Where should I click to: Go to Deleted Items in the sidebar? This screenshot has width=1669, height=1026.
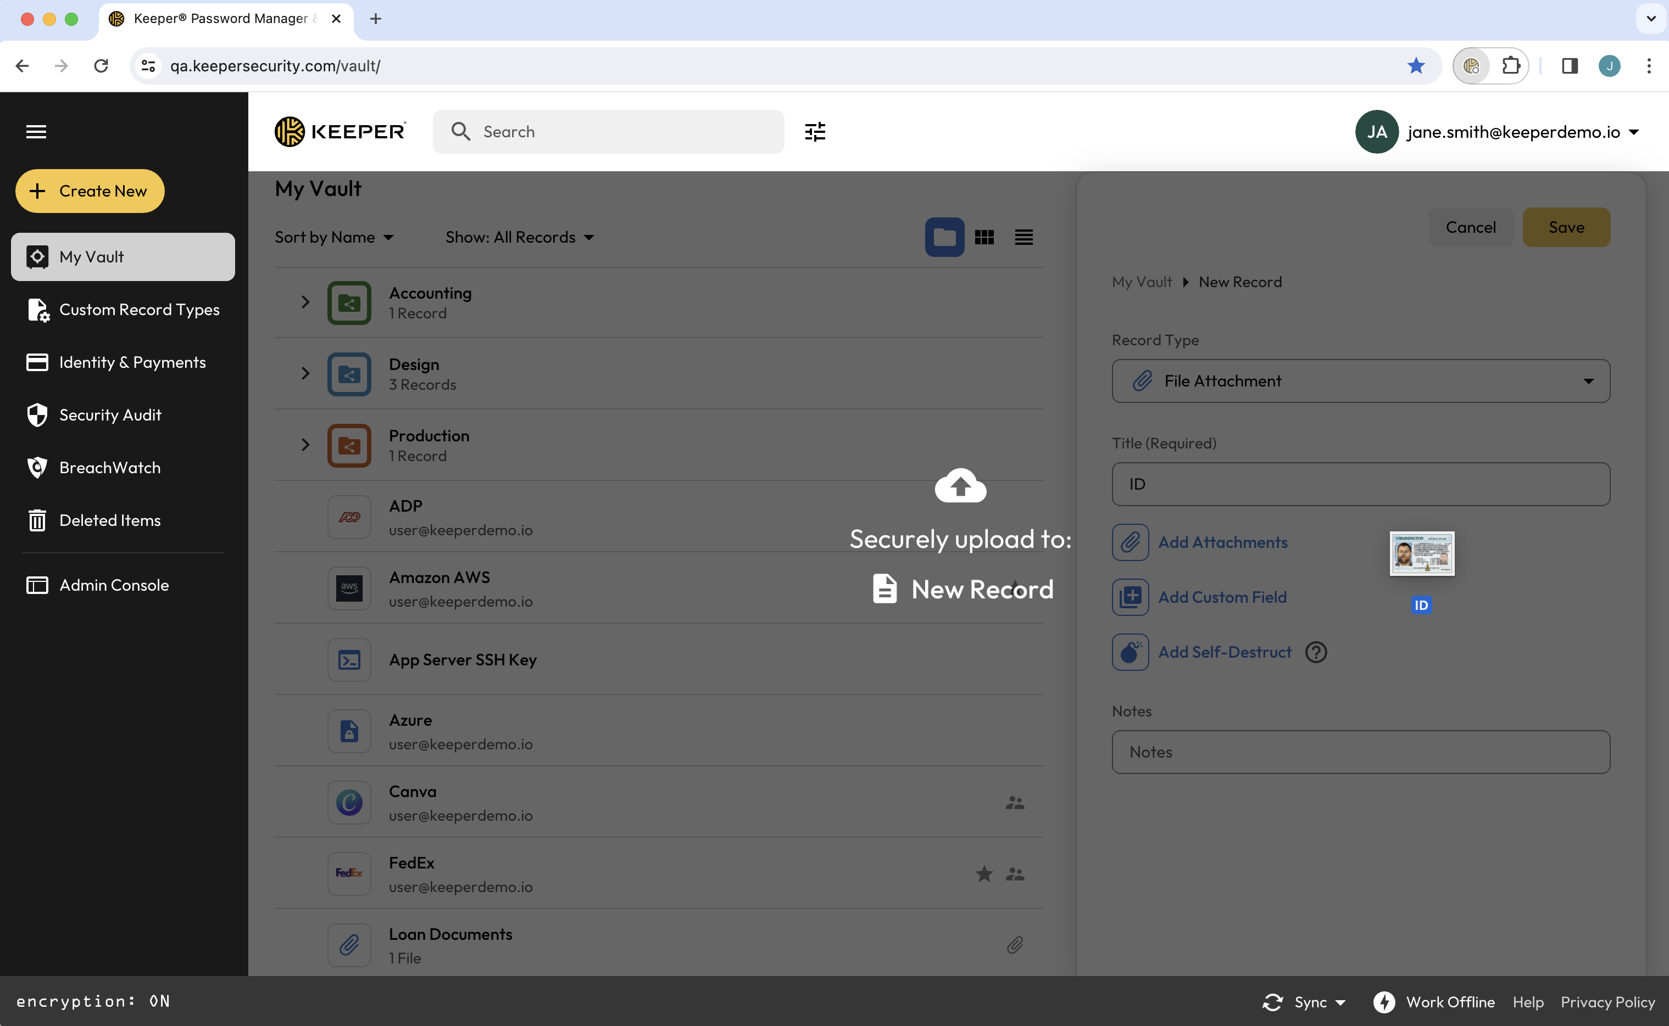click(x=110, y=520)
